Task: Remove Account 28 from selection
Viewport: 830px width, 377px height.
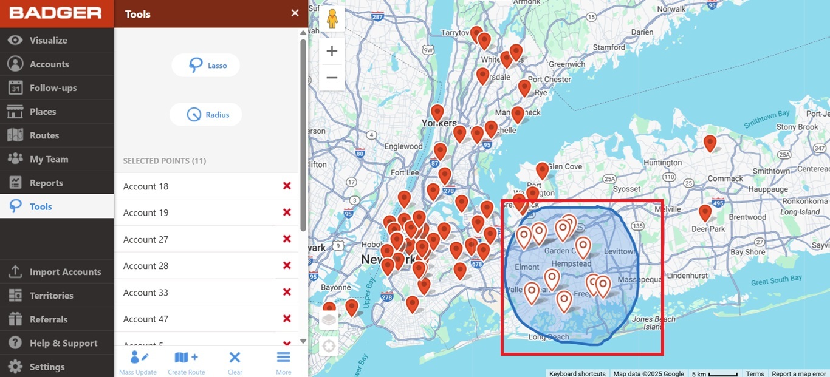Action: (x=287, y=265)
